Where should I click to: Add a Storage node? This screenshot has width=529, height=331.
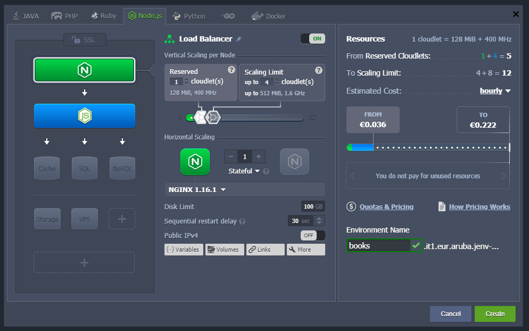pyautogui.click(x=47, y=219)
